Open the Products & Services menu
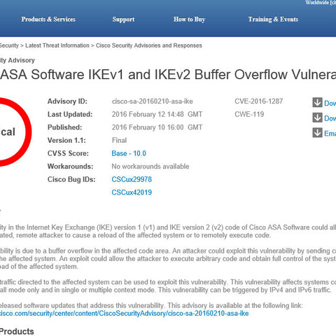 [48, 20]
